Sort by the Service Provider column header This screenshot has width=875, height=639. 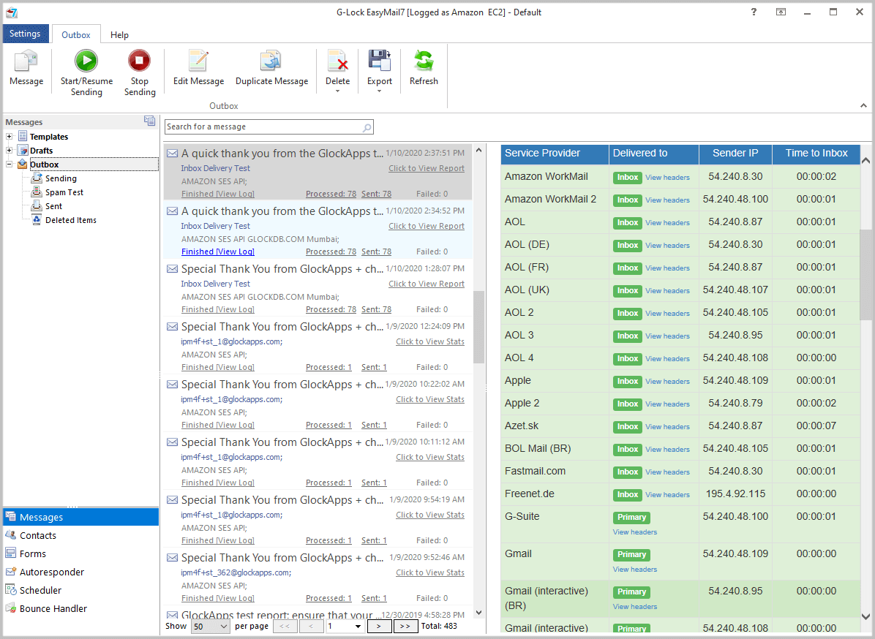click(x=554, y=154)
